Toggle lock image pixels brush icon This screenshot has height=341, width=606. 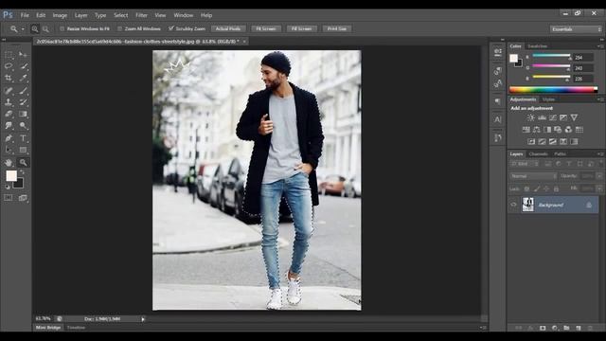pyautogui.click(x=537, y=188)
